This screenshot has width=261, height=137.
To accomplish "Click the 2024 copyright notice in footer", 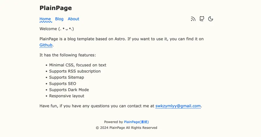I will coord(126,128).
